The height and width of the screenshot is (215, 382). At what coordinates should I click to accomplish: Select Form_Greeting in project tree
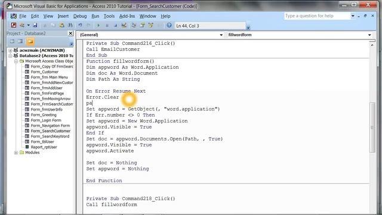pos(44,115)
